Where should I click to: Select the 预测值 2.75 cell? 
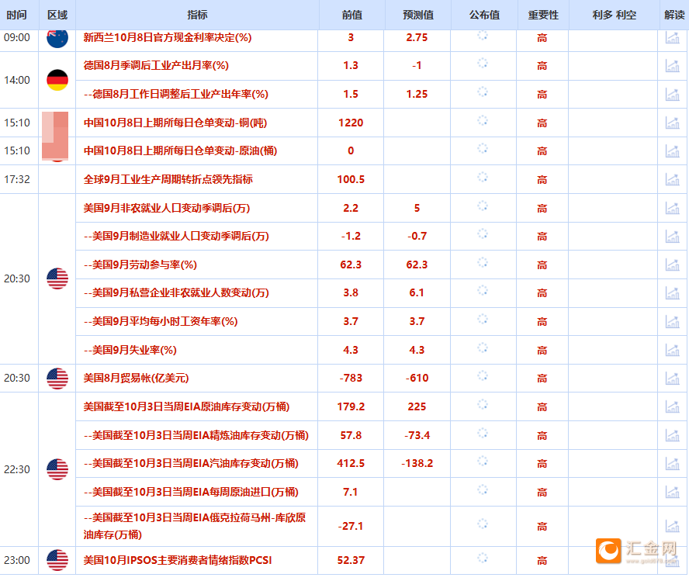click(x=417, y=37)
